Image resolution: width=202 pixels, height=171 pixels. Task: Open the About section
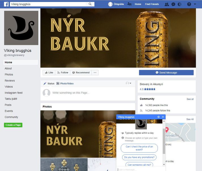(8, 68)
